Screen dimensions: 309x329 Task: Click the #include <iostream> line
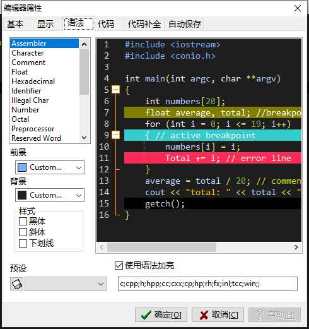pos(173,44)
